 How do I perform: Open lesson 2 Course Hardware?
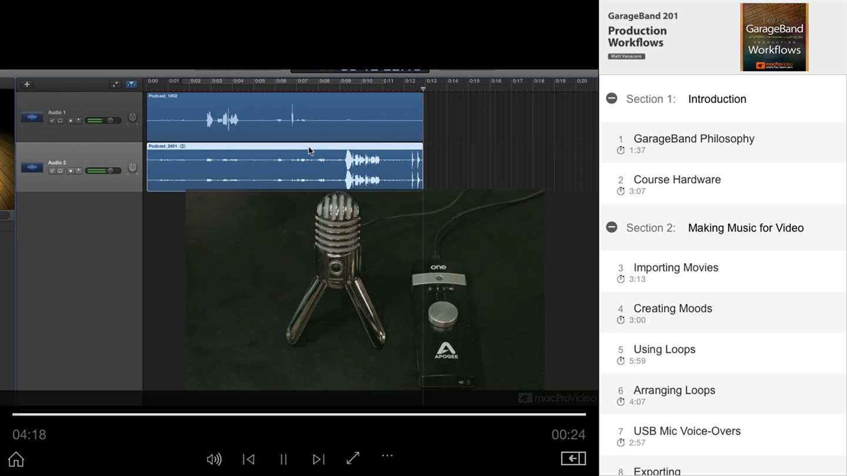point(723,184)
